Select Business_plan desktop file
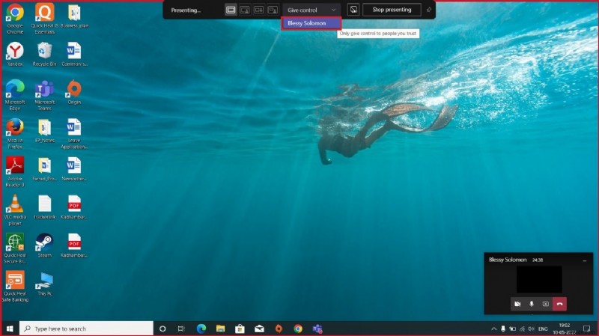 pos(74,16)
